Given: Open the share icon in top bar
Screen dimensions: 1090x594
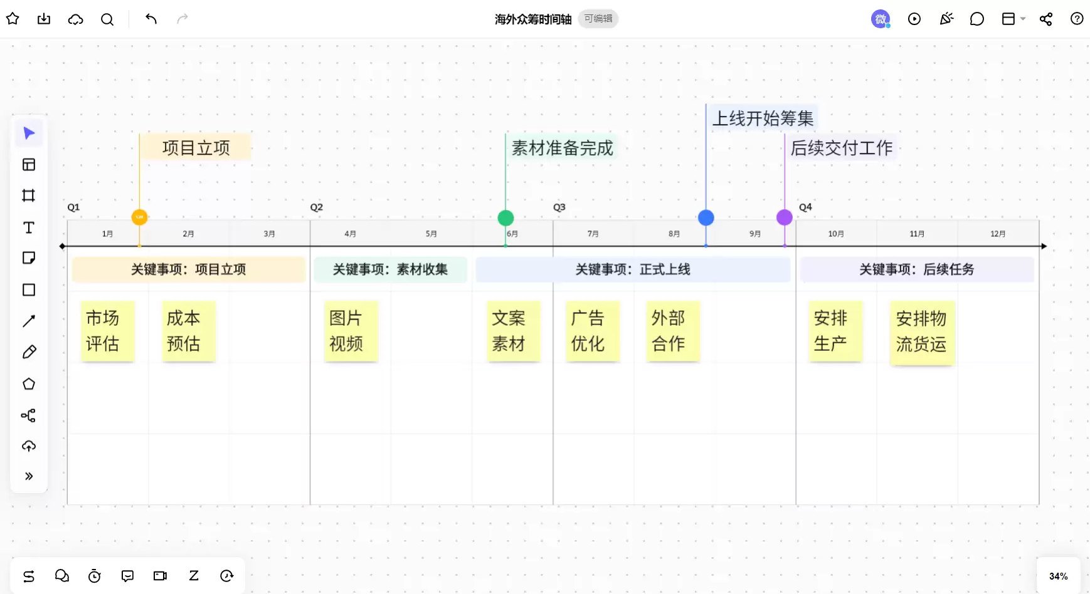Looking at the screenshot, I should tap(1046, 19).
